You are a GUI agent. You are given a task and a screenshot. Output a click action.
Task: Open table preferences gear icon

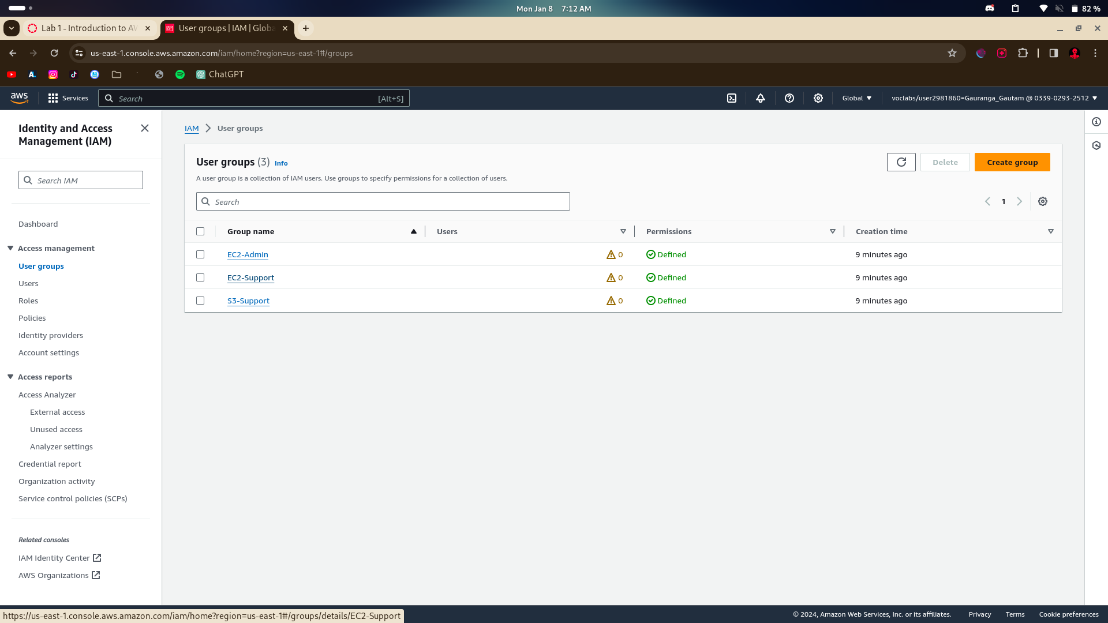(1043, 201)
